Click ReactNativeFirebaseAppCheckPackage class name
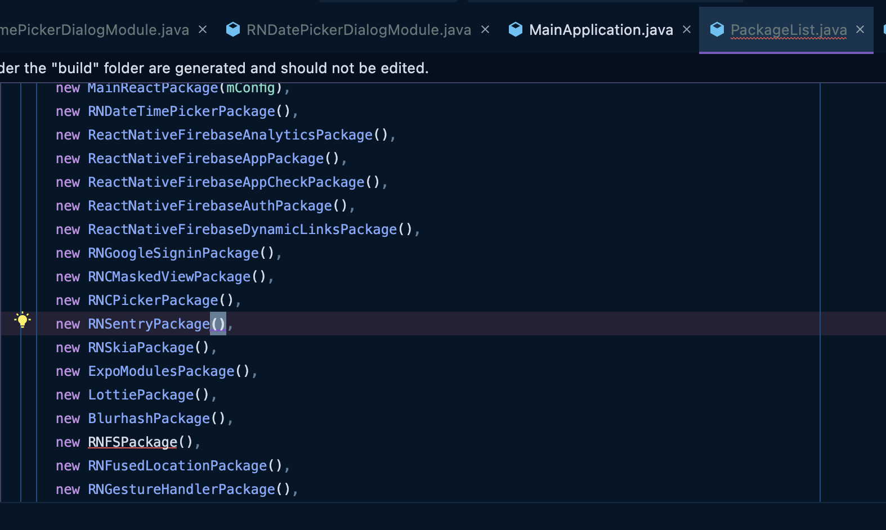886x530 pixels. pyautogui.click(x=227, y=182)
